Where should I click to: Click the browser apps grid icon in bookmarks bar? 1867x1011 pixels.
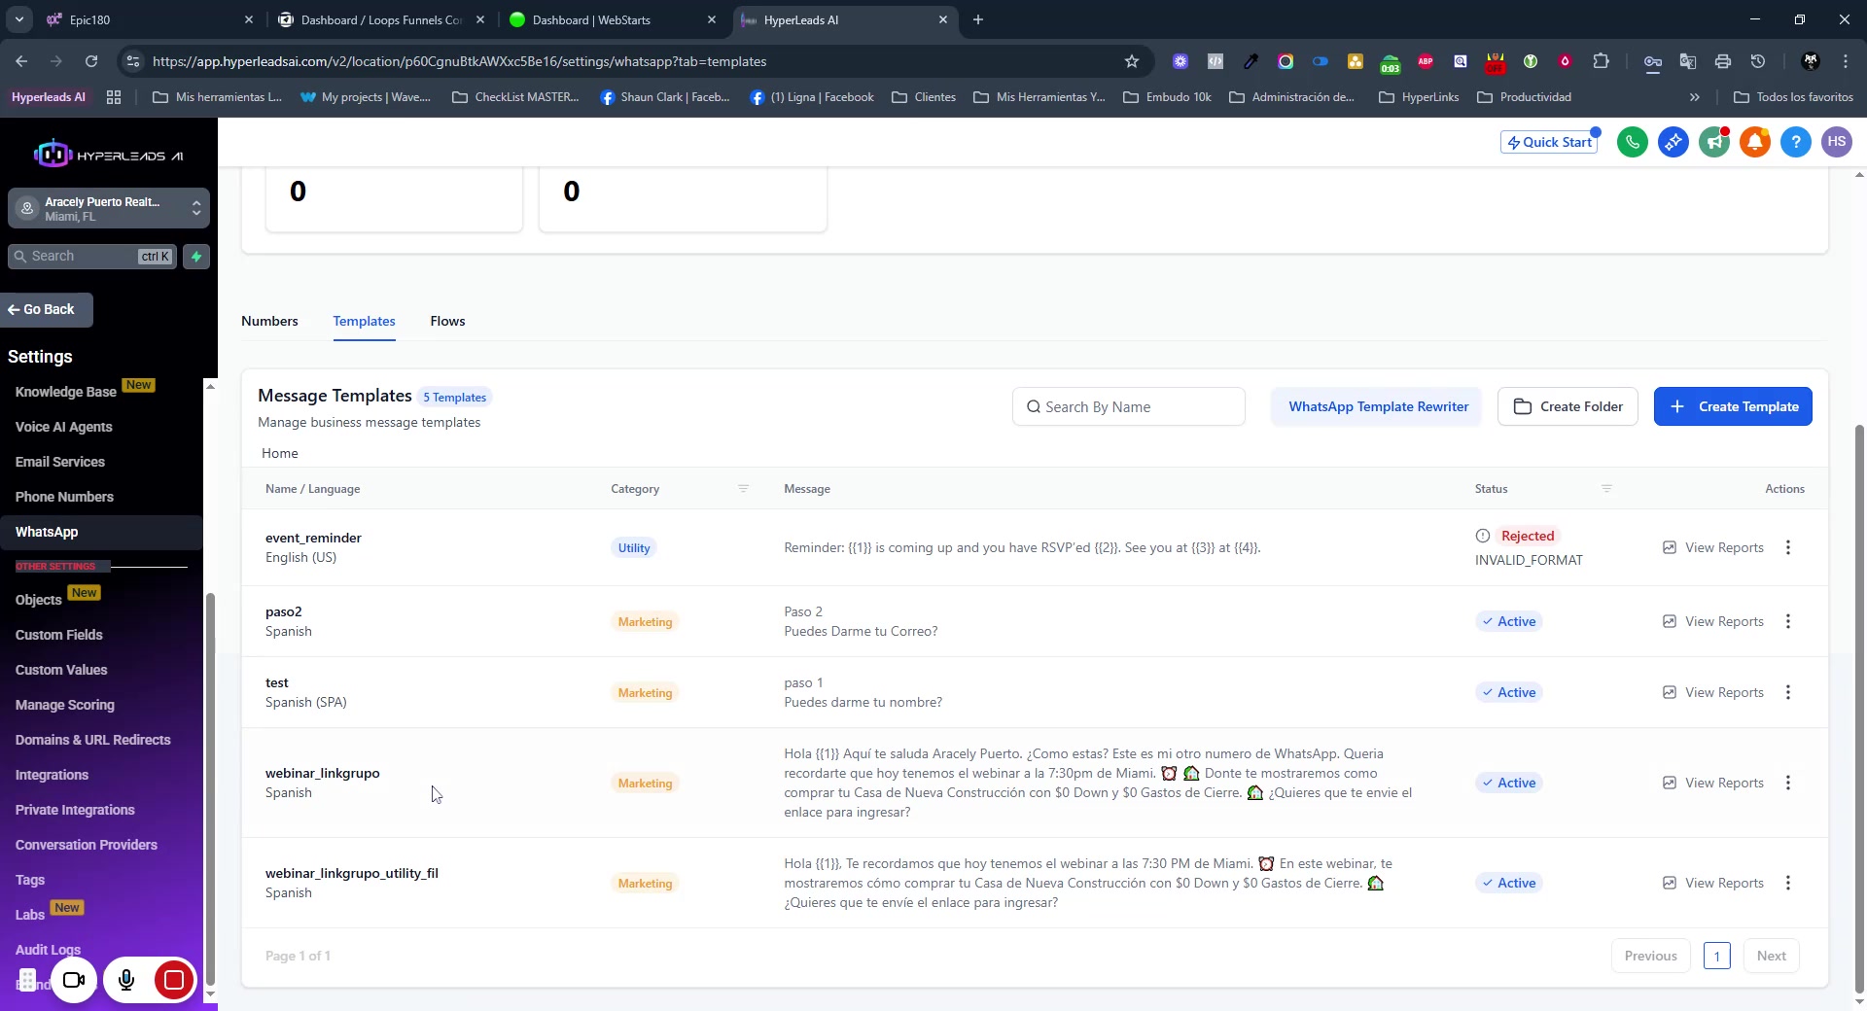[114, 97]
